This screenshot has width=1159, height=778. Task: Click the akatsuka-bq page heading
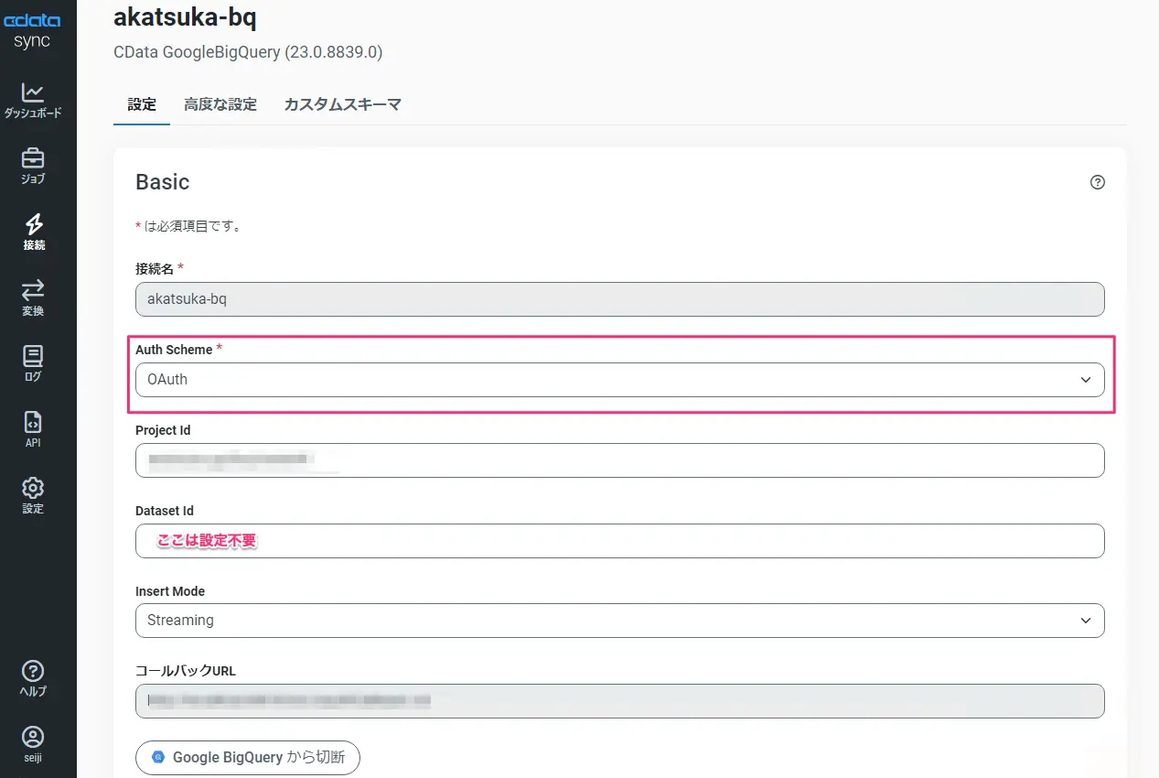tap(185, 16)
